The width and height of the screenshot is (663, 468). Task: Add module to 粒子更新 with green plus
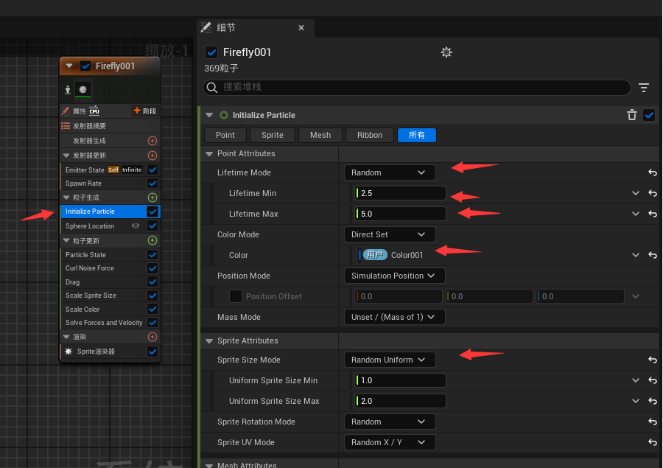152,240
